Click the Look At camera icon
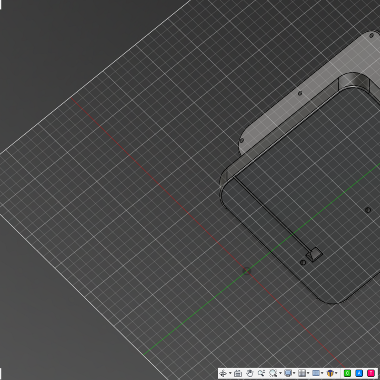Viewport: 380px width, 380px height. point(238,373)
